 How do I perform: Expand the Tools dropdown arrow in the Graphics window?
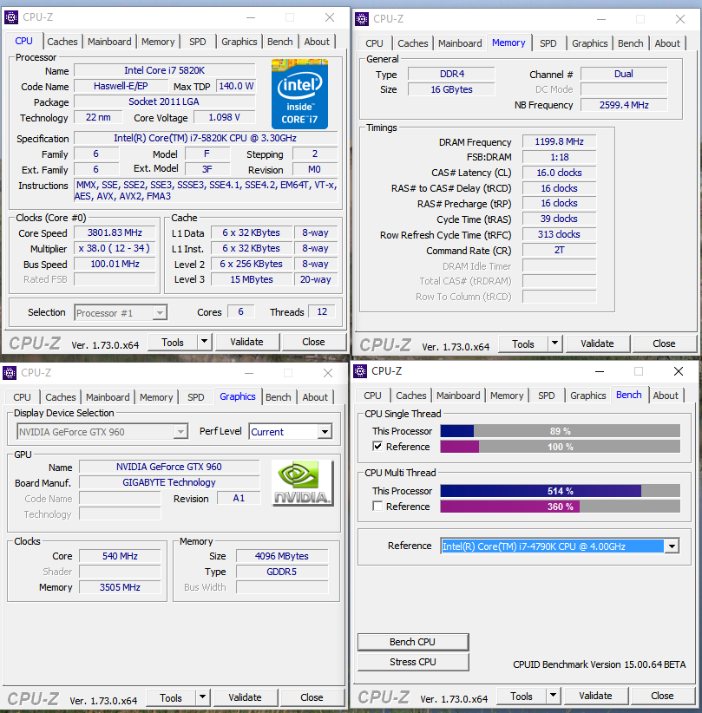202,697
